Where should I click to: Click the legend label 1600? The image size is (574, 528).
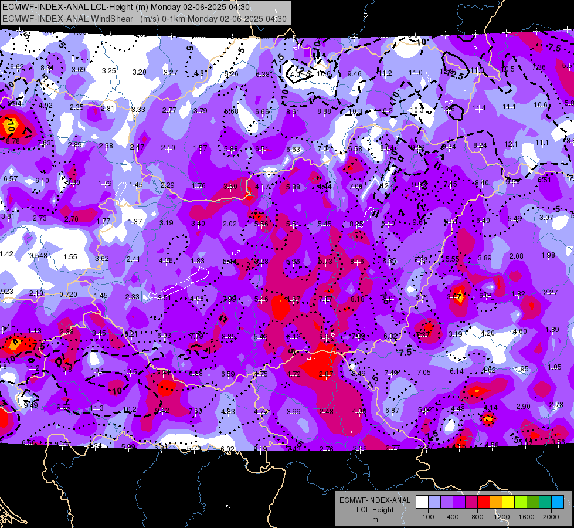[527, 517]
